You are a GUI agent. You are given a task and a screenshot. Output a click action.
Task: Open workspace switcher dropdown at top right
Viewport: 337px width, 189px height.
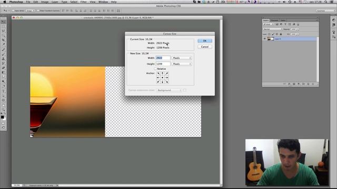click(325, 10)
